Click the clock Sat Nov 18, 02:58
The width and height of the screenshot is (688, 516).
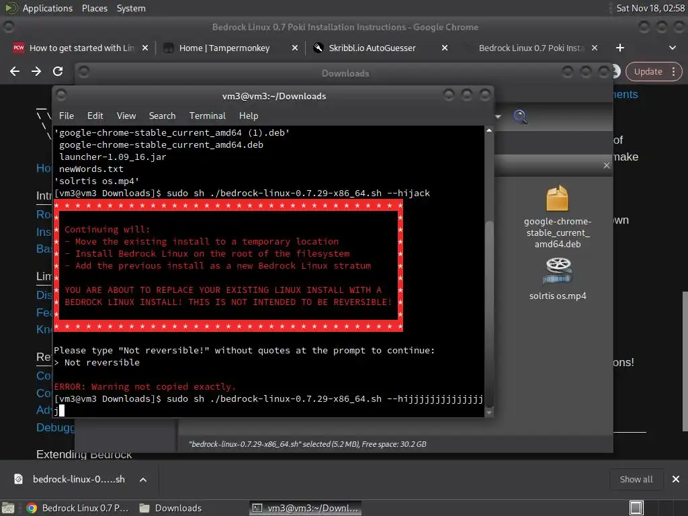click(650, 8)
